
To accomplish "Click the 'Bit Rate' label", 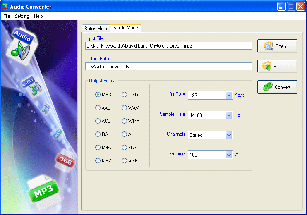I will click(x=177, y=94).
